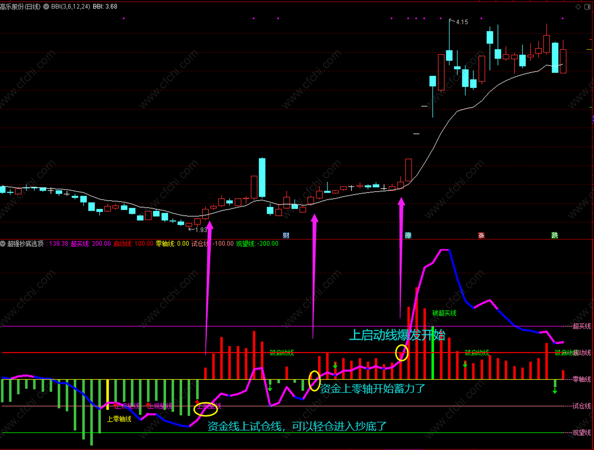
Task: Click the BBI(3,6,12,24) indicator name
Action: pyautogui.click(x=71, y=7)
